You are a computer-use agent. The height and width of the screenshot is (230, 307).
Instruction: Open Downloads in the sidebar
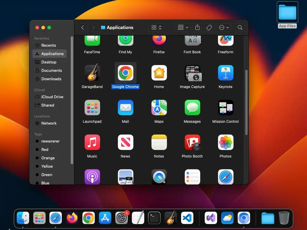(x=49, y=79)
